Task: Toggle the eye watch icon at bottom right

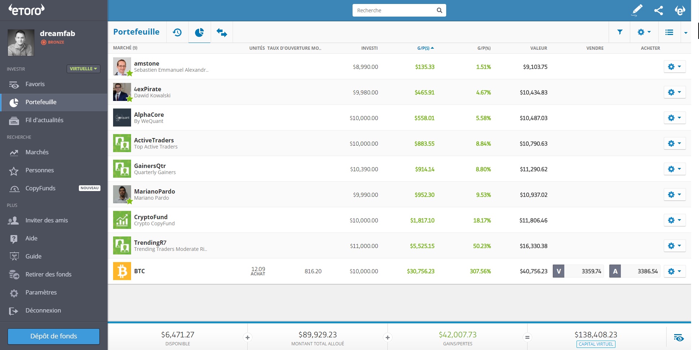Action: [x=678, y=338]
